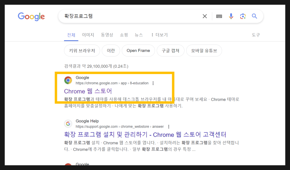
Task: Switch to the 동영상 tab
Action: (x=107, y=35)
